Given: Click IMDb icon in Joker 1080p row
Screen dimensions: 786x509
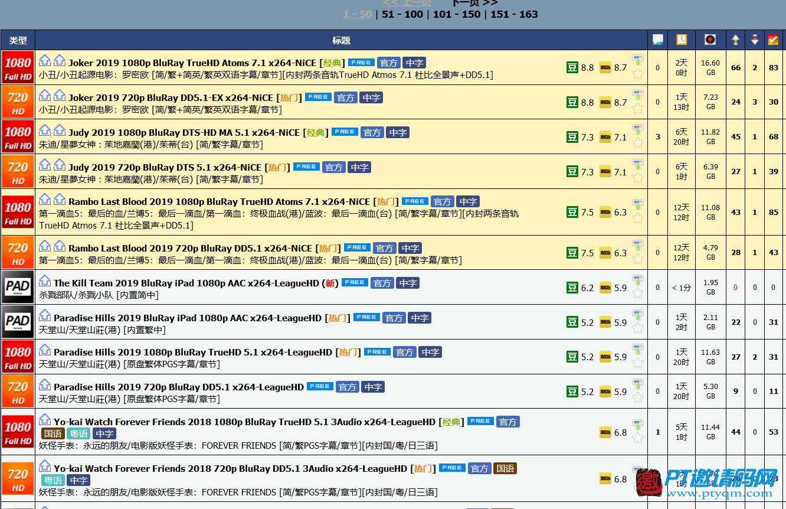Looking at the screenshot, I should pyautogui.click(x=605, y=67).
